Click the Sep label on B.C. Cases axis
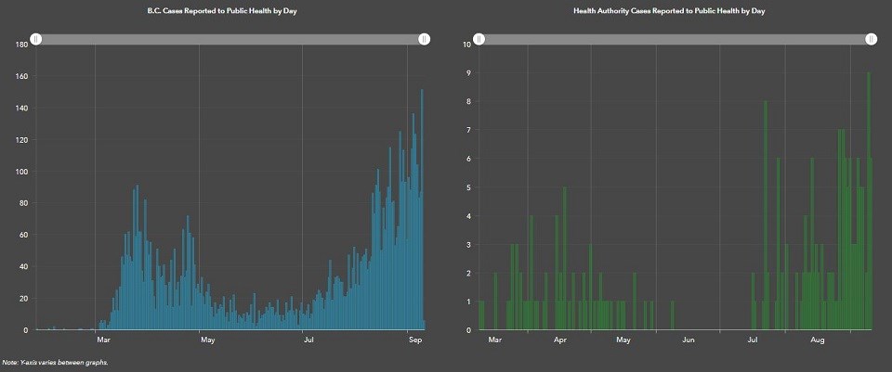 (x=415, y=340)
